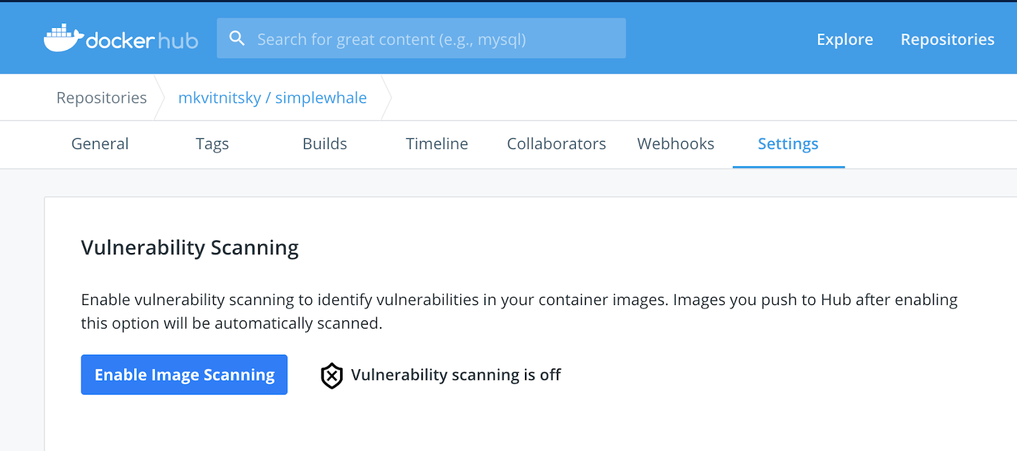The image size is (1017, 451).
Task: Open Explore in the top navigation
Action: [845, 39]
